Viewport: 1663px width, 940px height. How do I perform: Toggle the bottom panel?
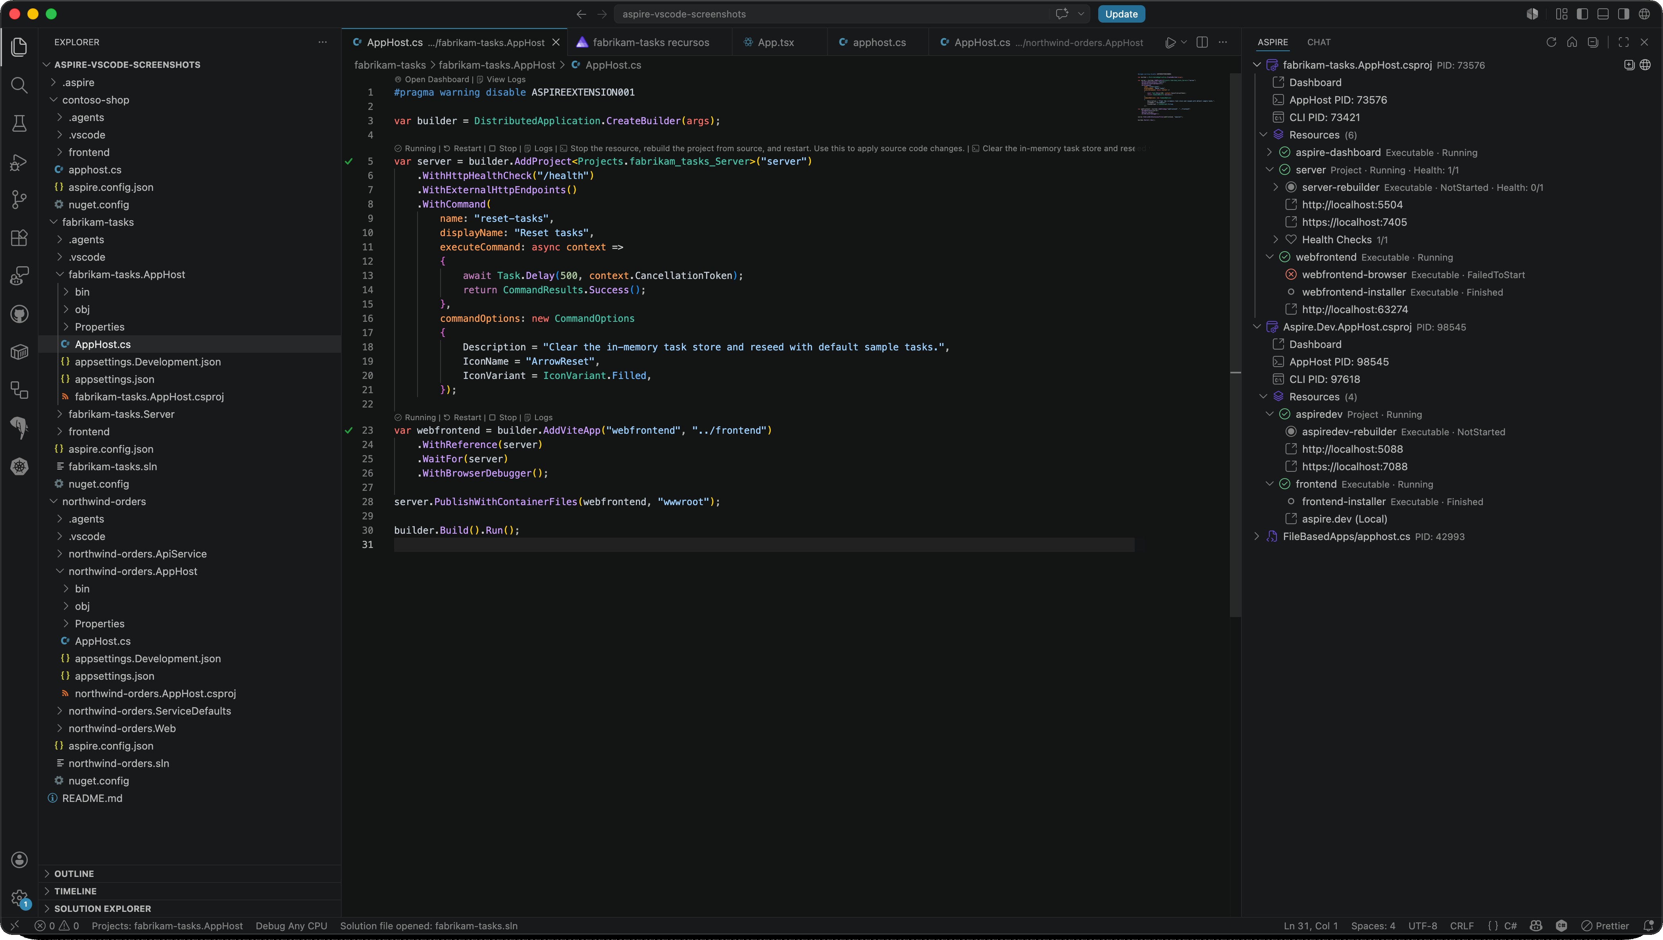click(x=1603, y=14)
